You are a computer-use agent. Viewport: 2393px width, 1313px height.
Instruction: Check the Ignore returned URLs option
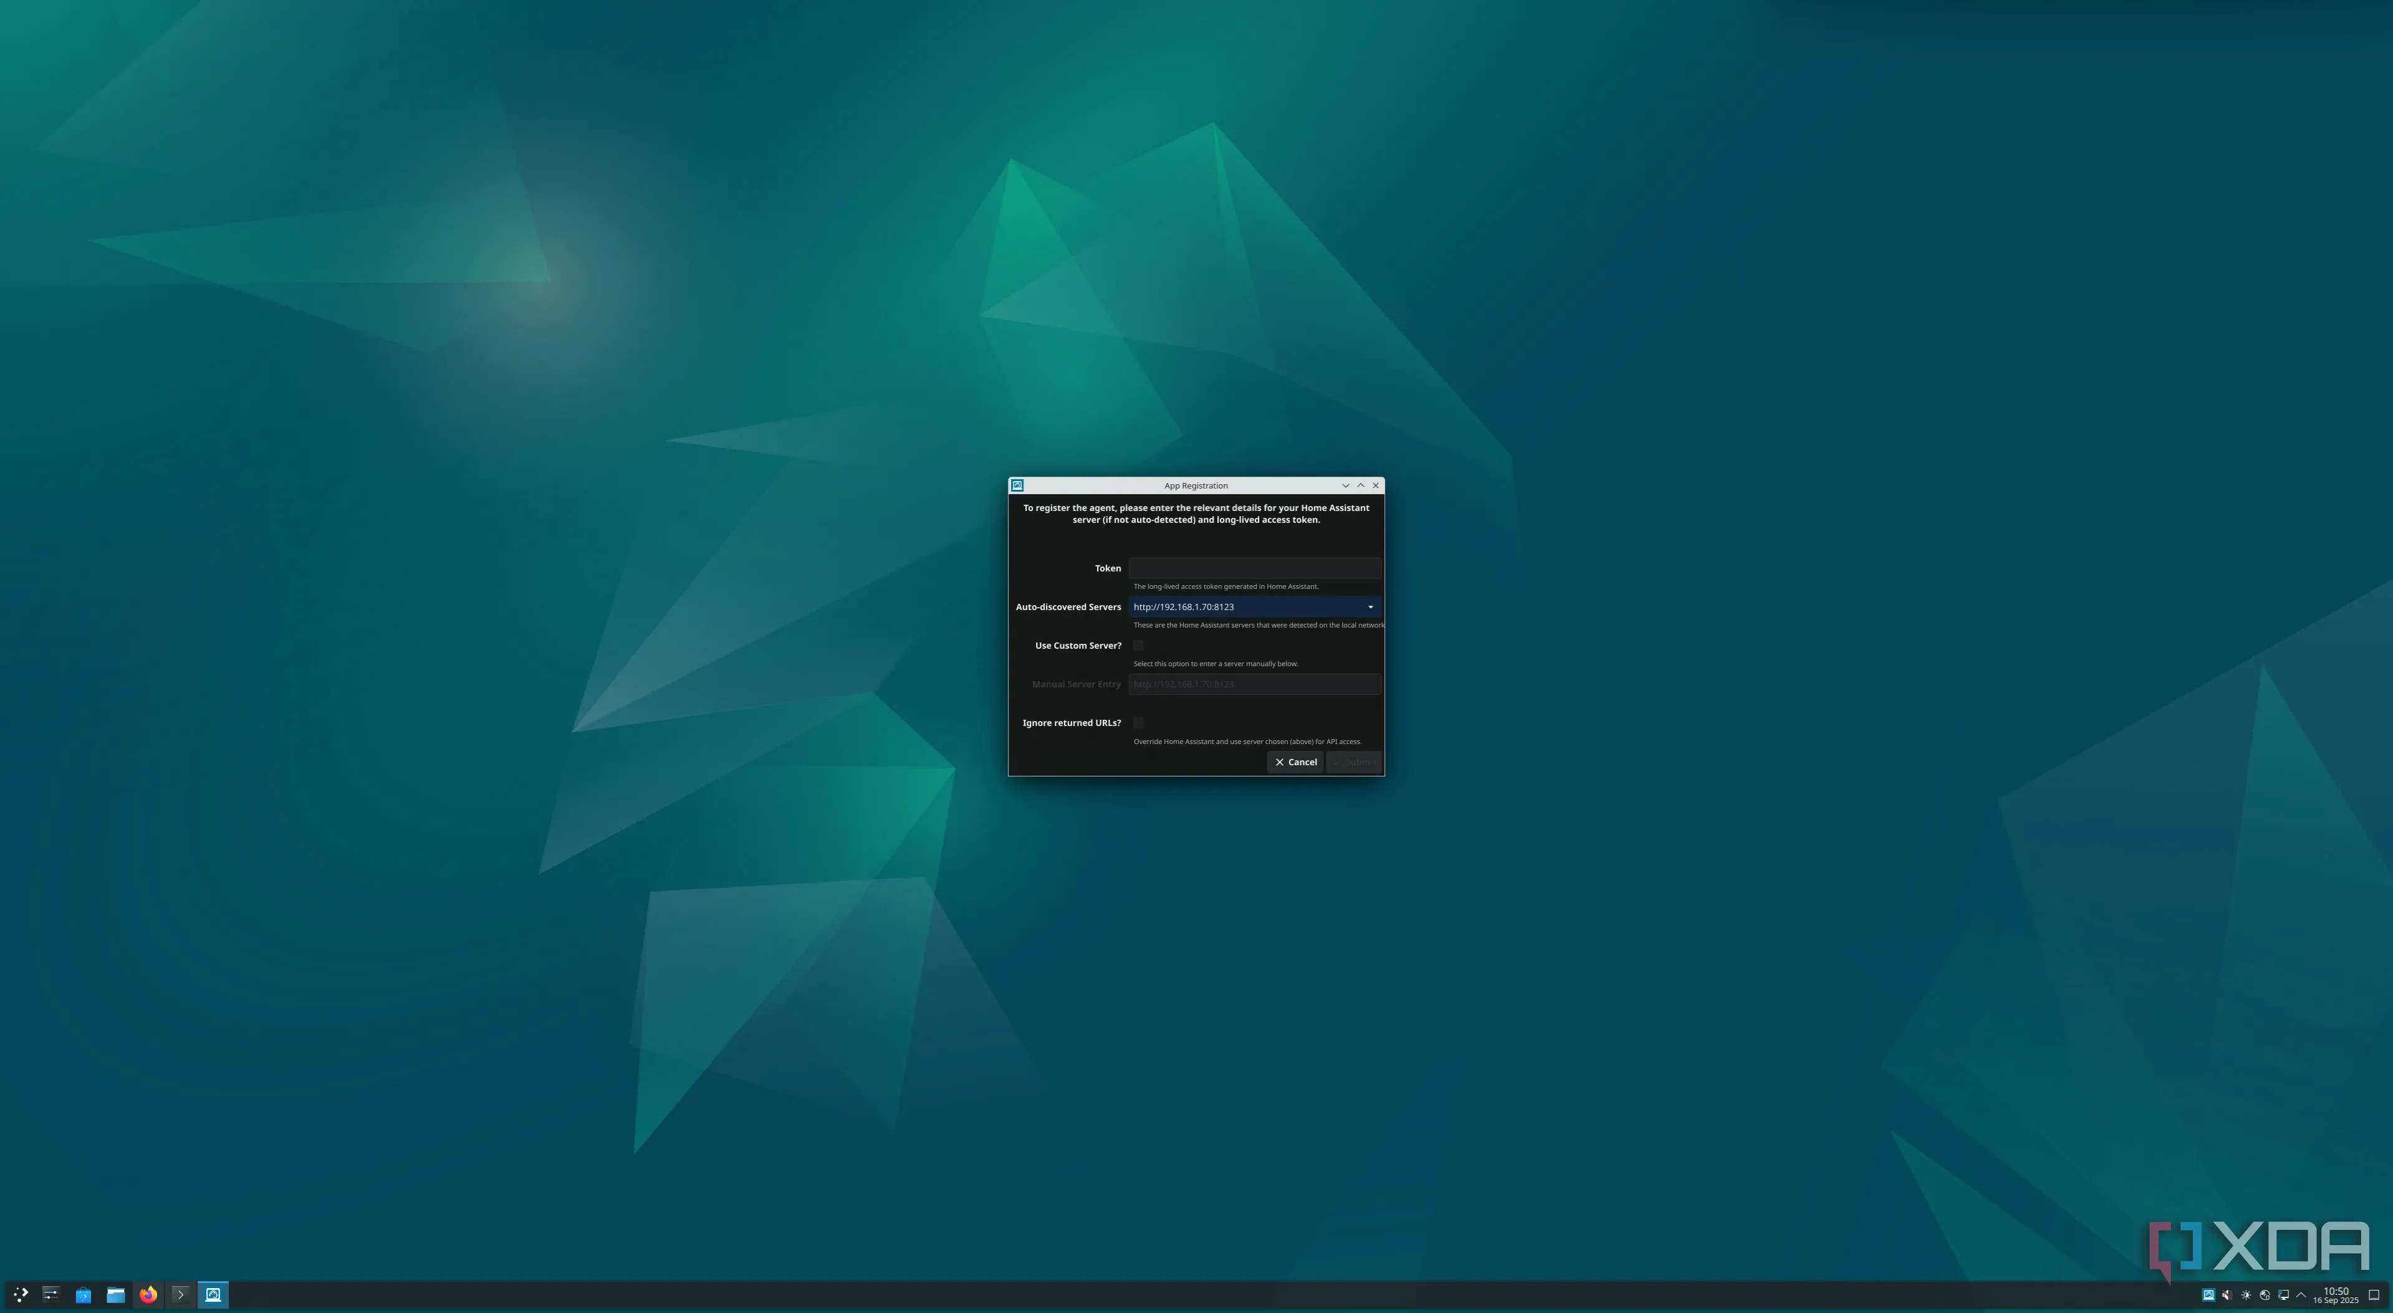coord(1139,722)
